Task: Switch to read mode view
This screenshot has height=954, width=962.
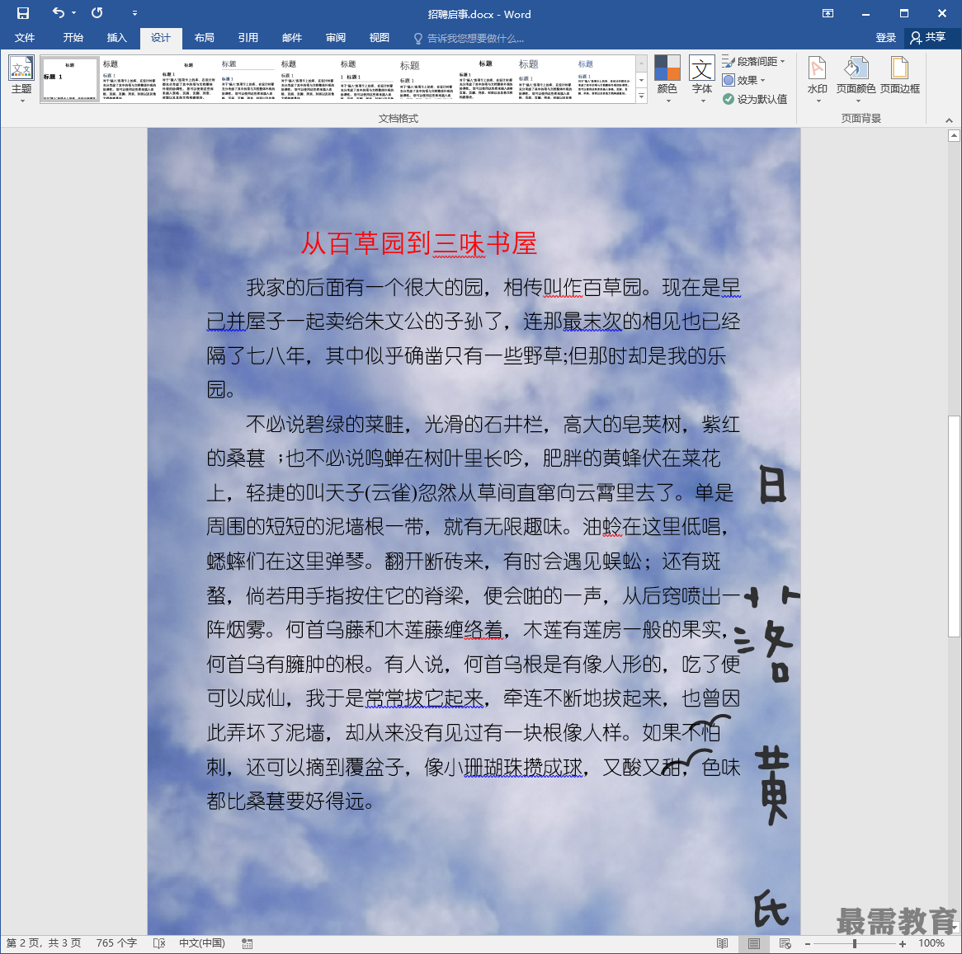Action: click(723, 943)
